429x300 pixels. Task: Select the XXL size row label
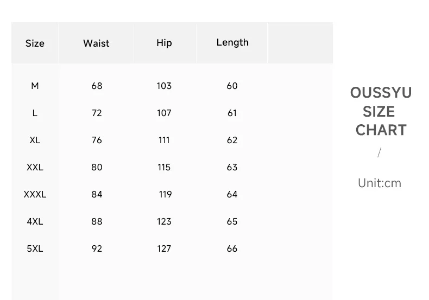35,167
